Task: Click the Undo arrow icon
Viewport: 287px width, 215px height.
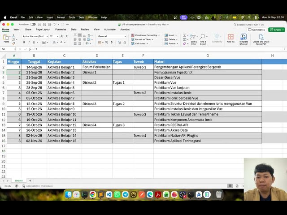Action: (55, 24)
